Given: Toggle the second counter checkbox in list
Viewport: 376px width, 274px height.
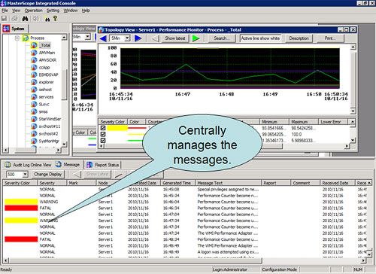Looking at the screenshot, I should tap(103, 134).
